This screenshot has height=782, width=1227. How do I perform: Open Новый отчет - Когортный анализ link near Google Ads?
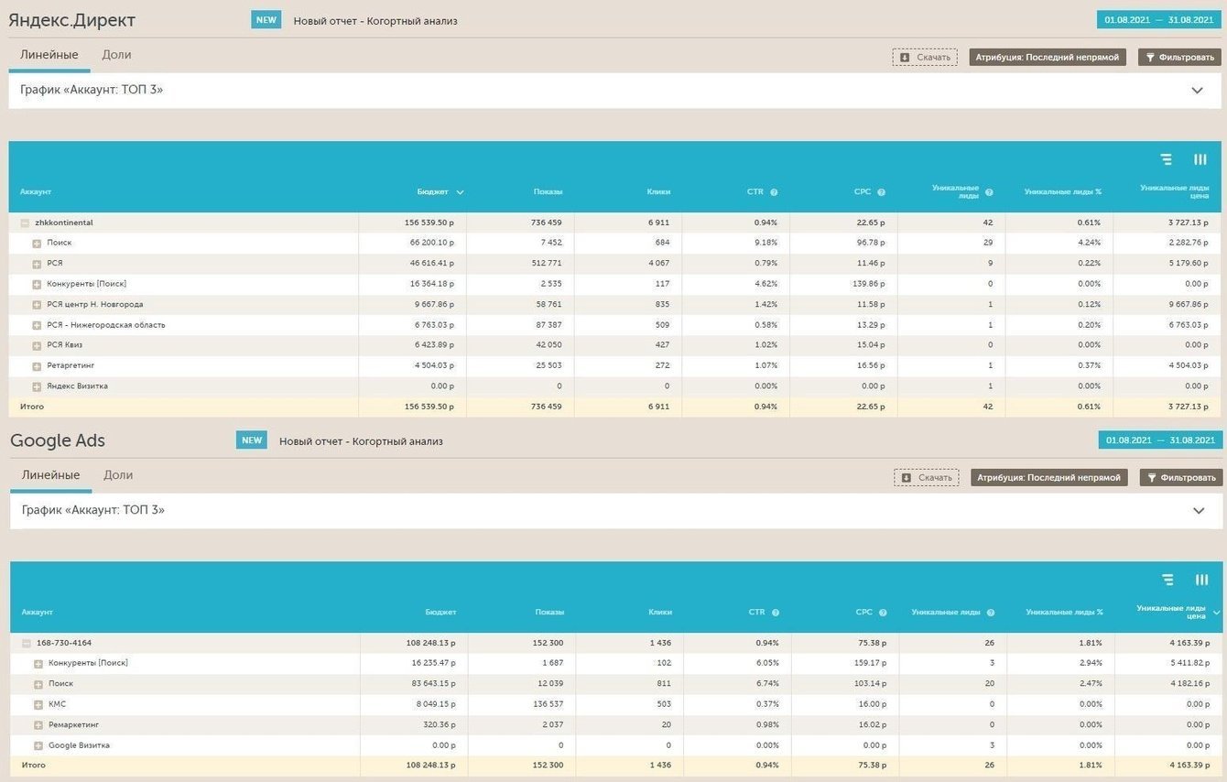coord(361,441)
